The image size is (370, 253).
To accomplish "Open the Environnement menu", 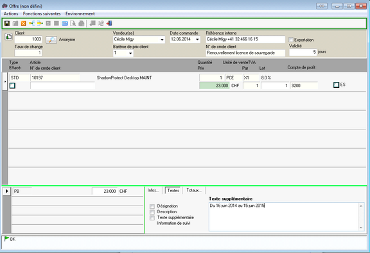I will (x=80, y=13).
